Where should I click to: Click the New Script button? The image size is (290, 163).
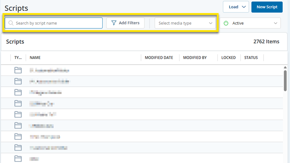coord(267,7)
